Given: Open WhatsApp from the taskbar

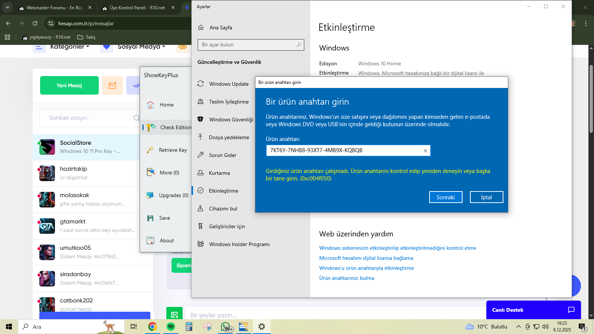Looking at the screenshot, I should pyautogui.click(x=226, y=327).
